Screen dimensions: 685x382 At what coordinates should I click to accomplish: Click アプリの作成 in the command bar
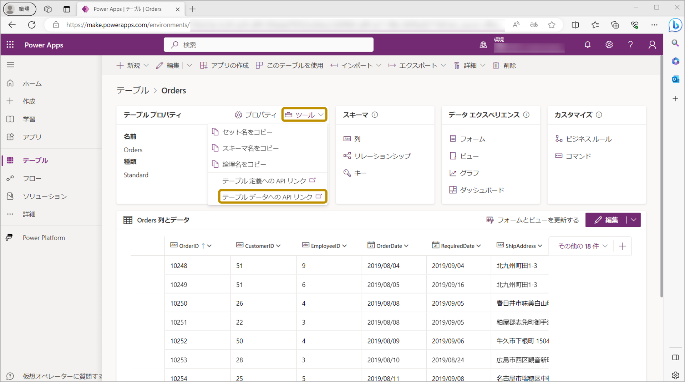(224, 65)
